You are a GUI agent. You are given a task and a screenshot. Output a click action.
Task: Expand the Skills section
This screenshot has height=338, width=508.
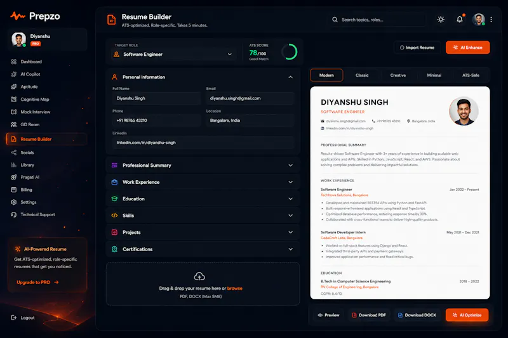pyautogui.click(x=203, y=216)
